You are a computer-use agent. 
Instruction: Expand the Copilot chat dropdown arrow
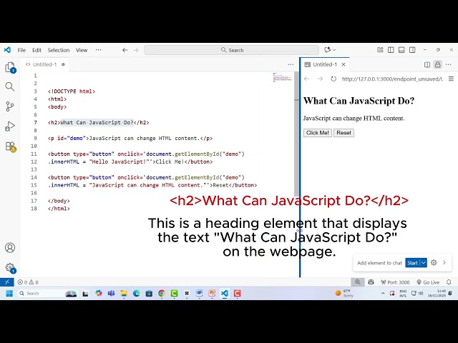click(334, 50)
